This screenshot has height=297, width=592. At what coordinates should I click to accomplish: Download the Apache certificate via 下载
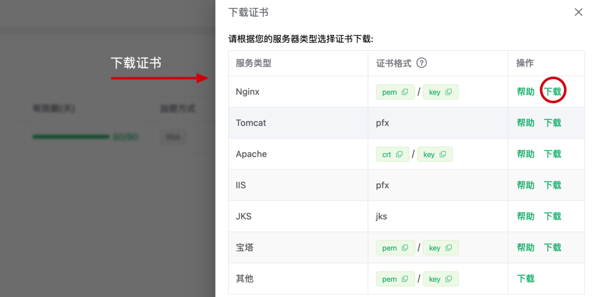pos(553,154)
